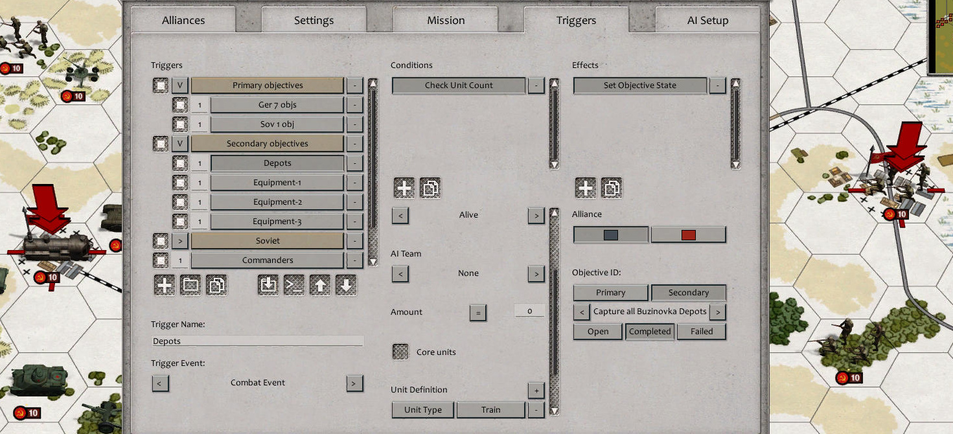This screenshot has width=953, height=434.
Task: Delete the Commanders trigger
Action: pos(354,260)
